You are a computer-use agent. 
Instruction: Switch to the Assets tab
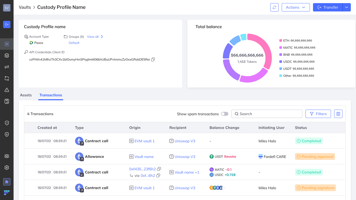26,95
